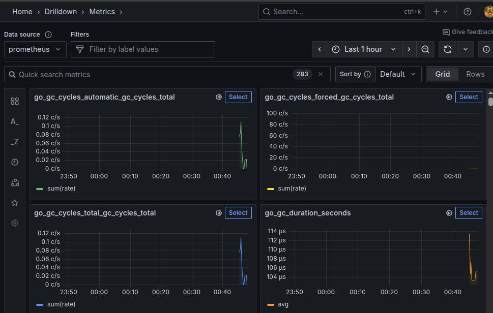Navigate to Home breadcrumb
The height and width of the screenshot is (313, 493).
tap(22, 12)
